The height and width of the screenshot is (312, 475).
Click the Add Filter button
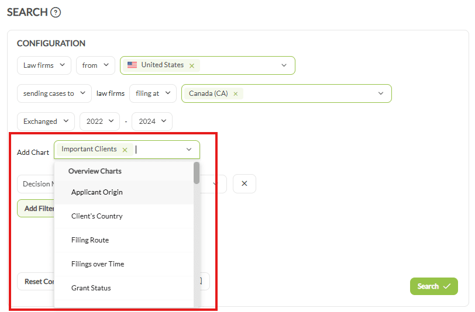coord(36,209)
